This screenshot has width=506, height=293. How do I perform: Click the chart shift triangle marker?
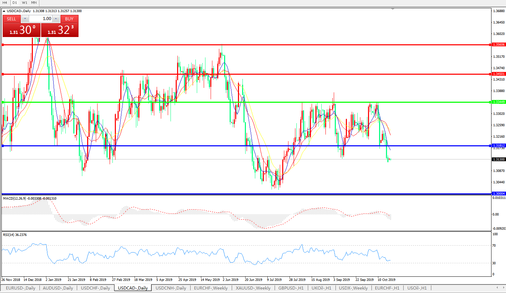393,9
